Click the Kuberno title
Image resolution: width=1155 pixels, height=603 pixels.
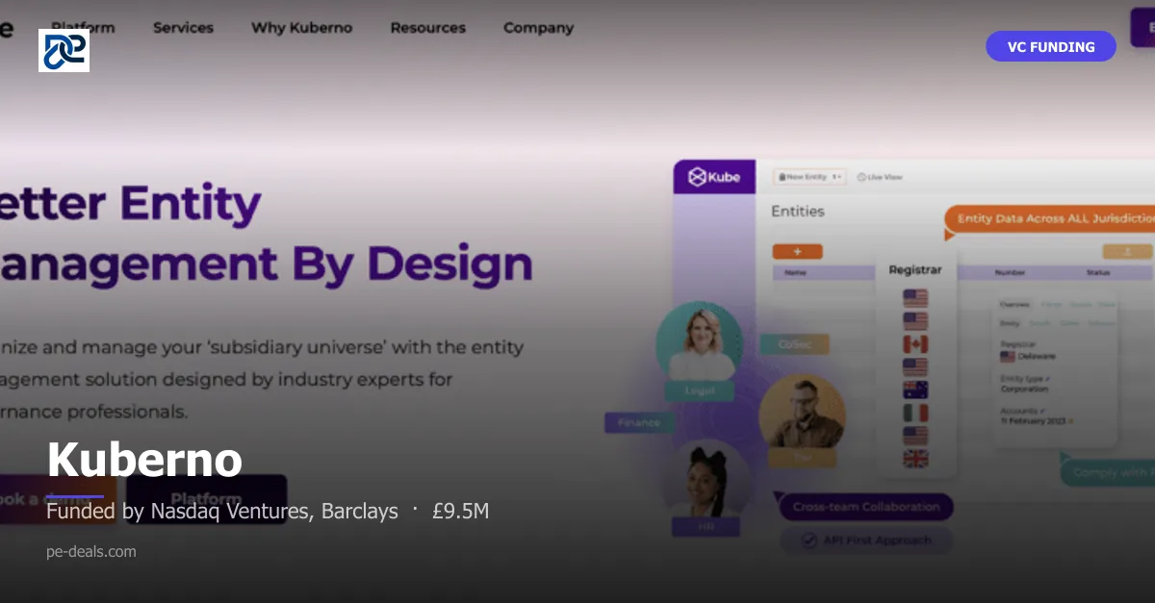click(x=144, y=460)
